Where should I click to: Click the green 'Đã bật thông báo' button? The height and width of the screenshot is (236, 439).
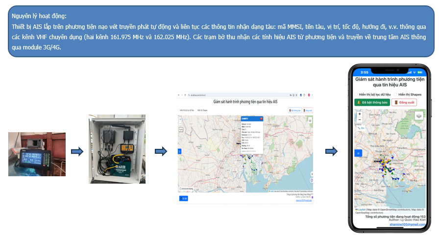pos(372,102)
